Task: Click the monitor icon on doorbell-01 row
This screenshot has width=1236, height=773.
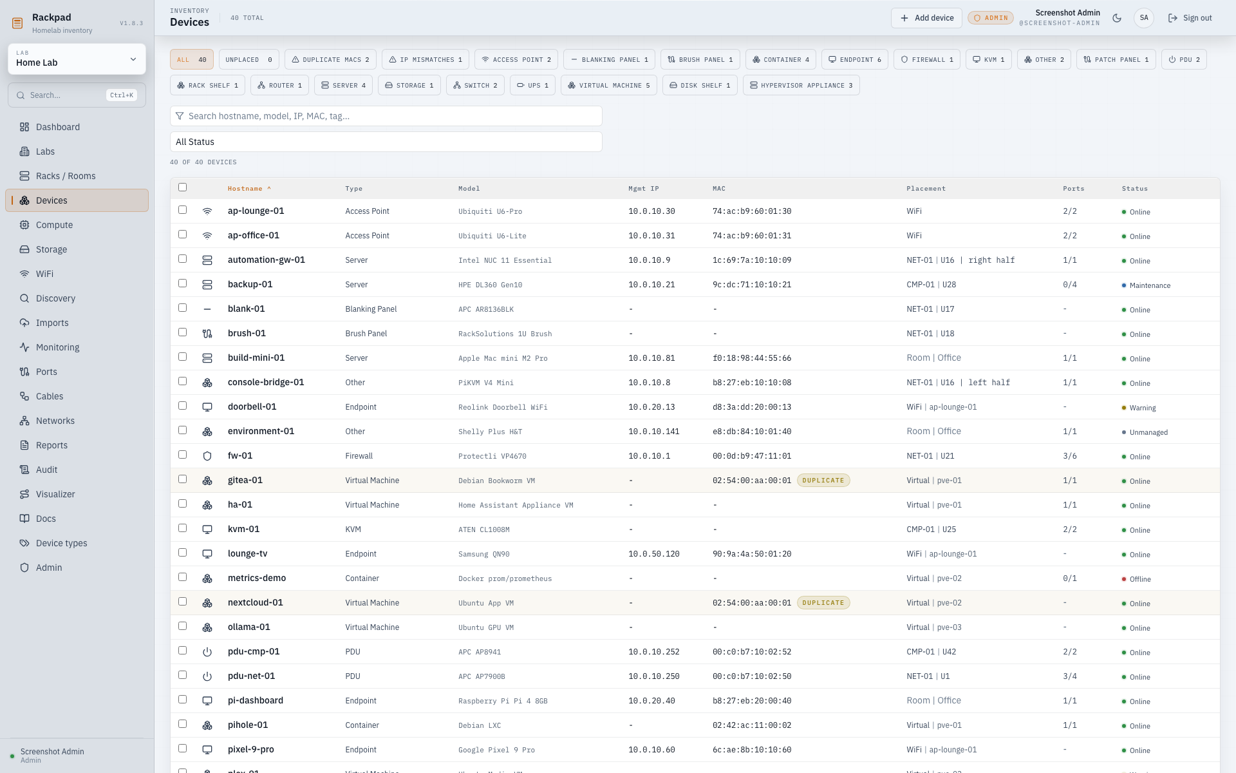Action: point(207,407)
